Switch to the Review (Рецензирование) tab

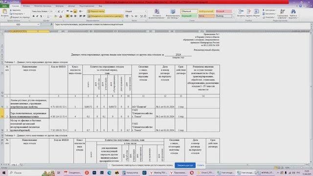pos(87,6)
